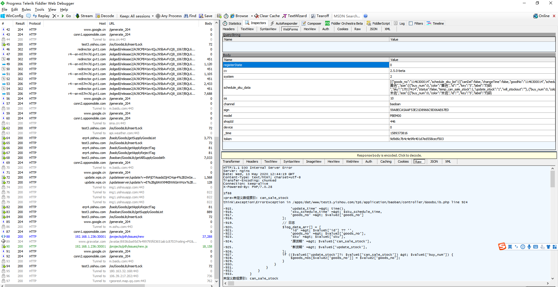Open the View menu
558x287 pixels.
click(x=52, y=10)
